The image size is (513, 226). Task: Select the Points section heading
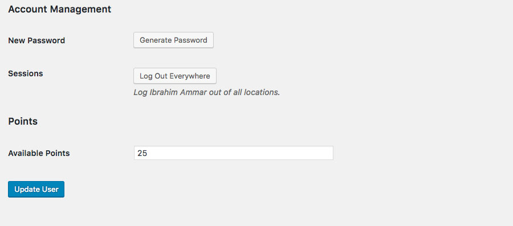[x=23, y=121]
